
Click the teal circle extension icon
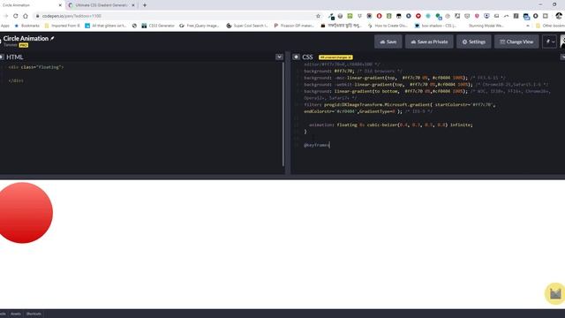(427, 16)
